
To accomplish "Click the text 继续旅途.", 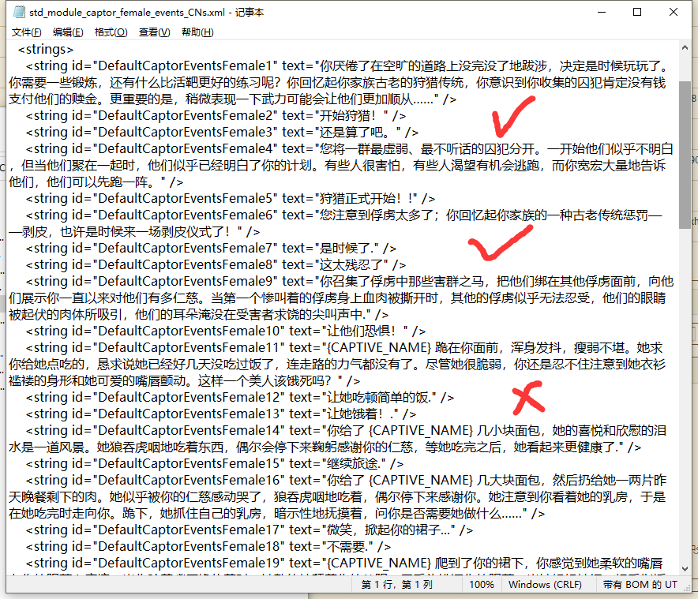I will [x=351, y=464].
